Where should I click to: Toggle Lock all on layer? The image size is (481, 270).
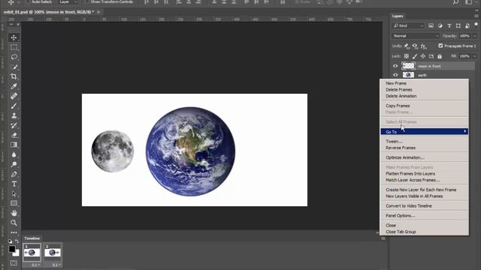440,56
